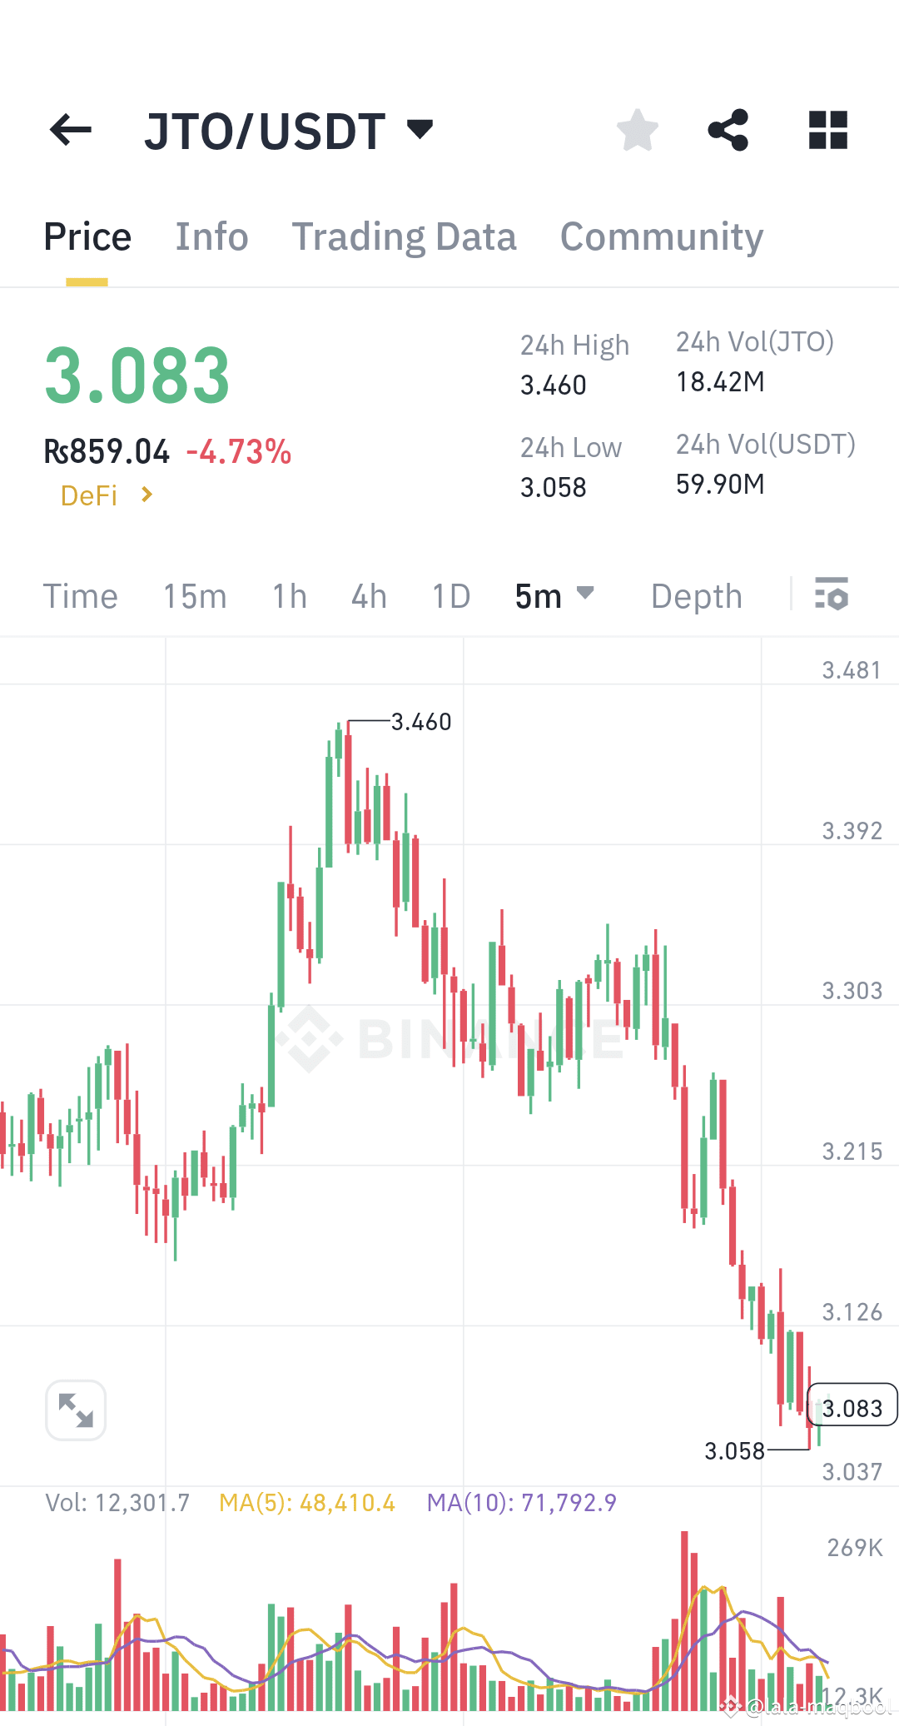Open the Trading Data tab
The height and width of the screenshot is (1726, 899).
point(405,236)
